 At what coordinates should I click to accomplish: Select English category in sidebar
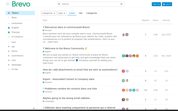click(x=15, y=28)
